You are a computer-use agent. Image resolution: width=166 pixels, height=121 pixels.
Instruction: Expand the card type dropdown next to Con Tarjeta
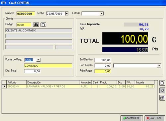(x=159, y=66)
